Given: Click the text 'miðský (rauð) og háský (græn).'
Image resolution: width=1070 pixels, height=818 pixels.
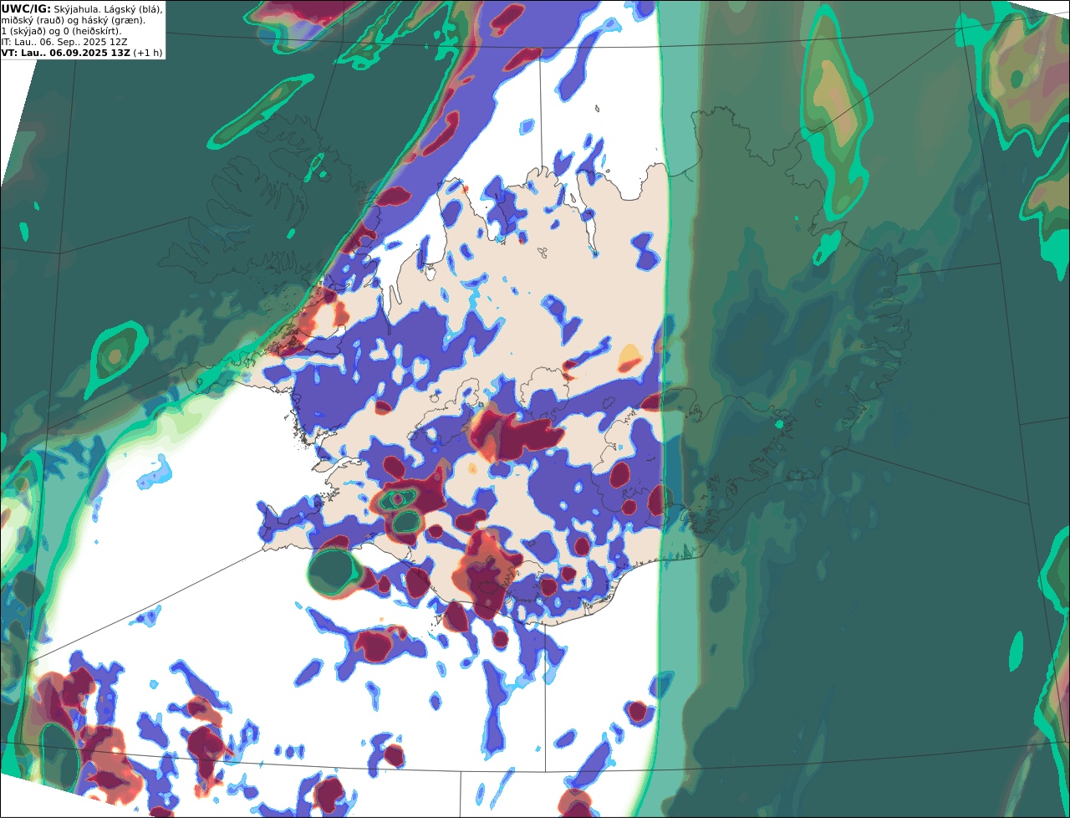Looking at the screenshot, I should tap(73, 20).
